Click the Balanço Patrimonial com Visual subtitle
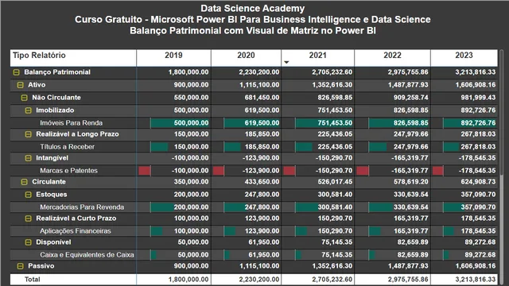The height and width of the screenshot is (286, 509). pos(253,31)
